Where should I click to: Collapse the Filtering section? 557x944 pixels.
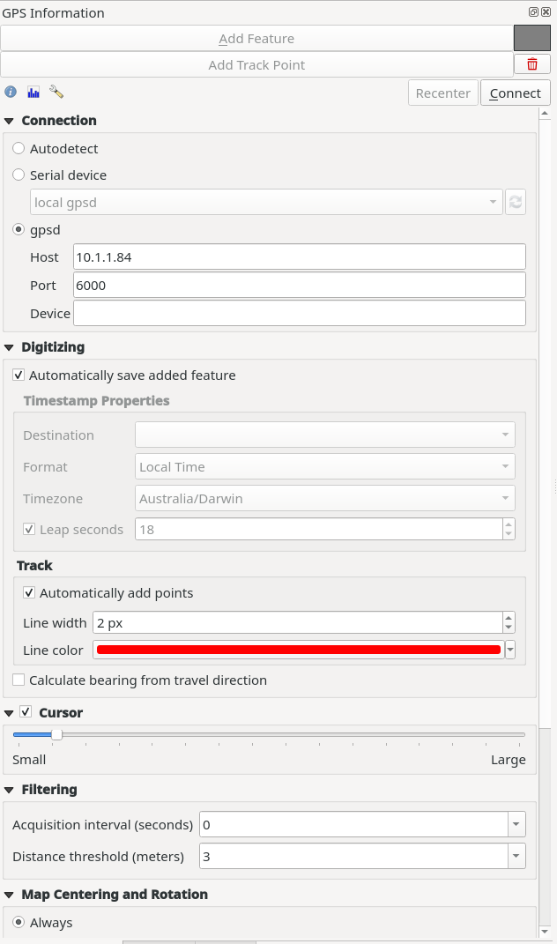(x=9, y=789)
